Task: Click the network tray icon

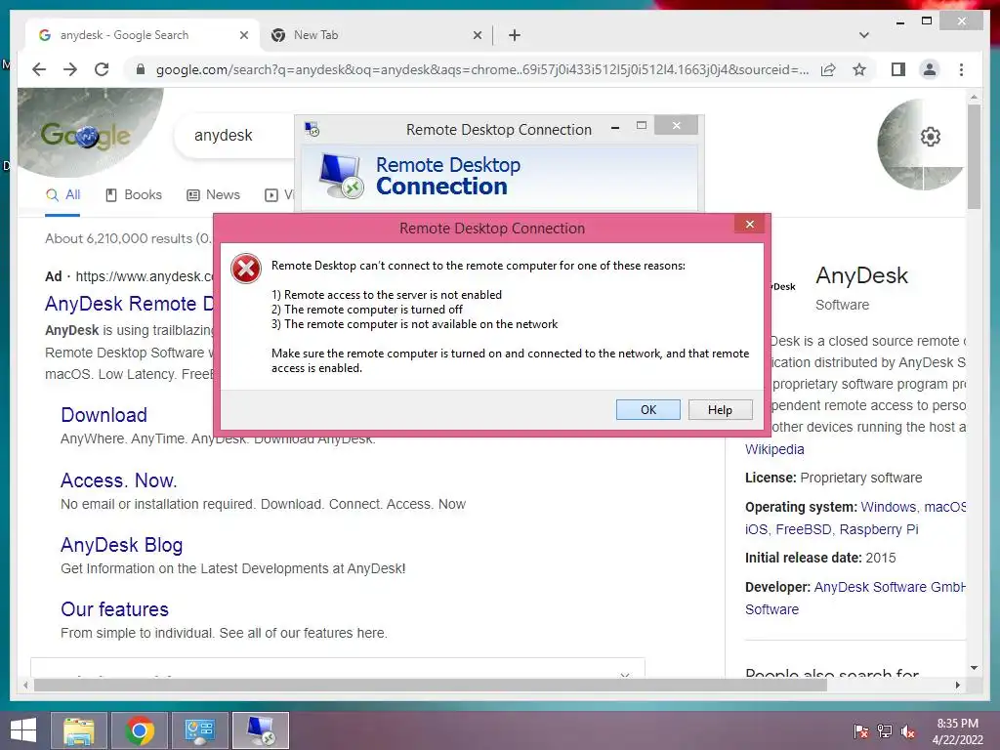Action: pyautogui.click(x=885, y=730)
